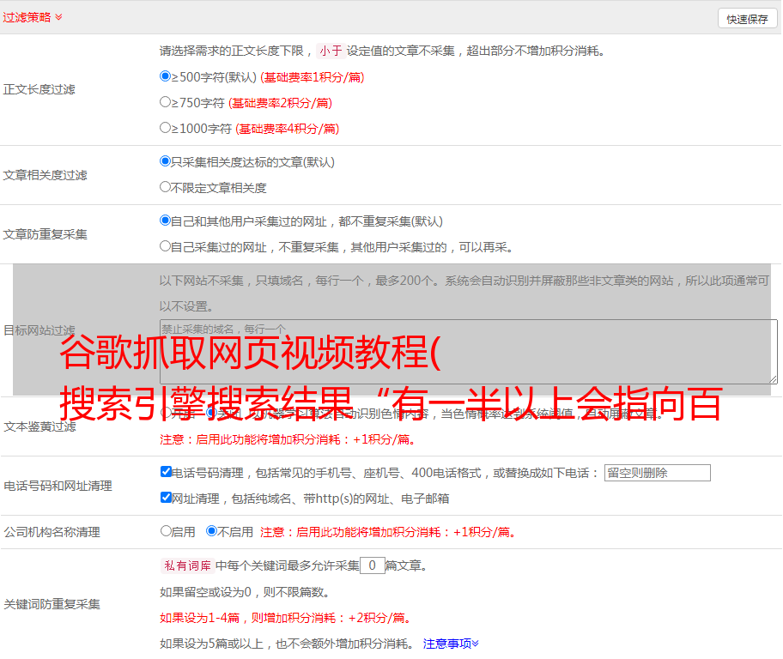Screen dimensions: 783x659
Task: Enable 公司机构名称清理 with 启用 radio
Action: coord(166,531)
